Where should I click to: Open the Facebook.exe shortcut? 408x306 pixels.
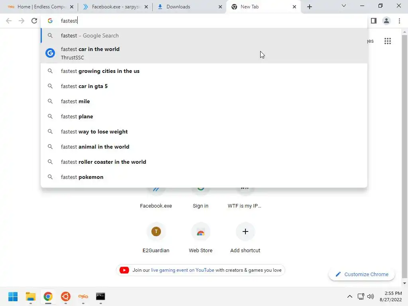156,198
